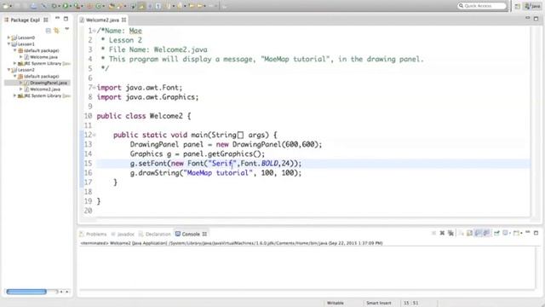
Task: Open the Package Explorer view menu triangle
Action: tap(66, 29)
